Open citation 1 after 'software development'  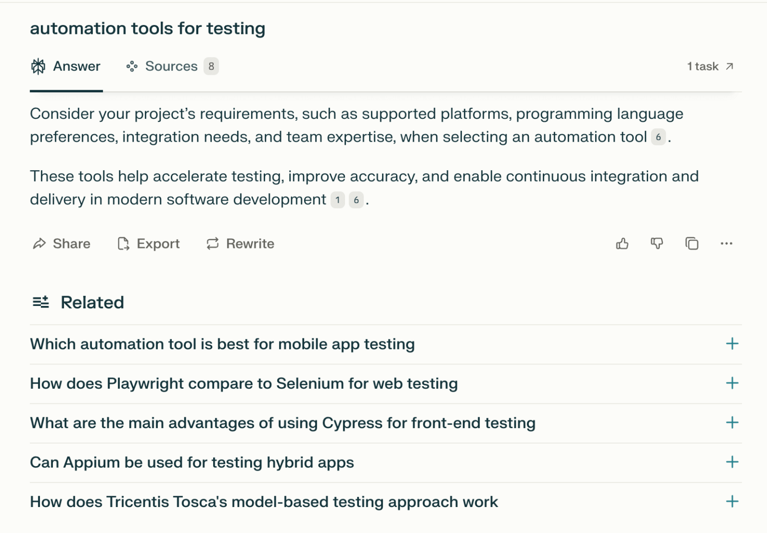tap(338, 200)
